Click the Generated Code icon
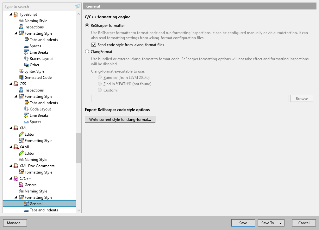This screenshot has width=319, height=230. [x=21, y=77]
